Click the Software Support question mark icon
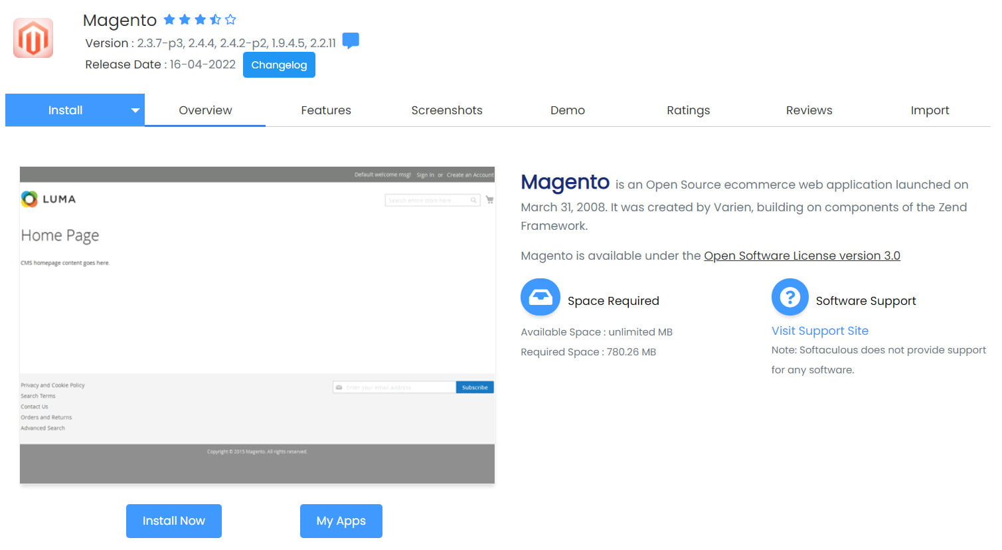Viewport: 1002px width, 550px height. pyautogui.click(x=790, y=297)
